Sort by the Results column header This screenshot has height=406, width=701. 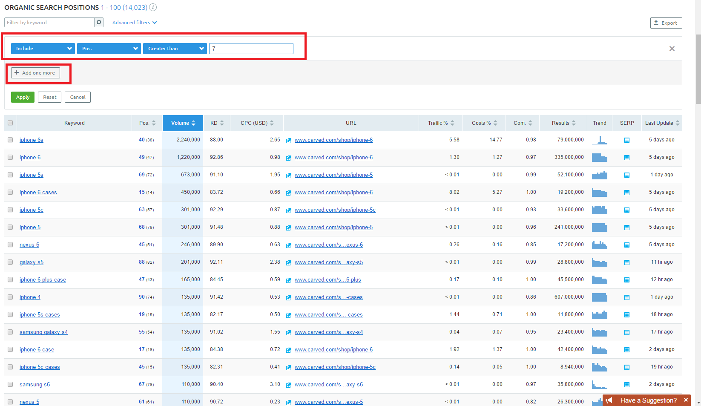(563, 123)
